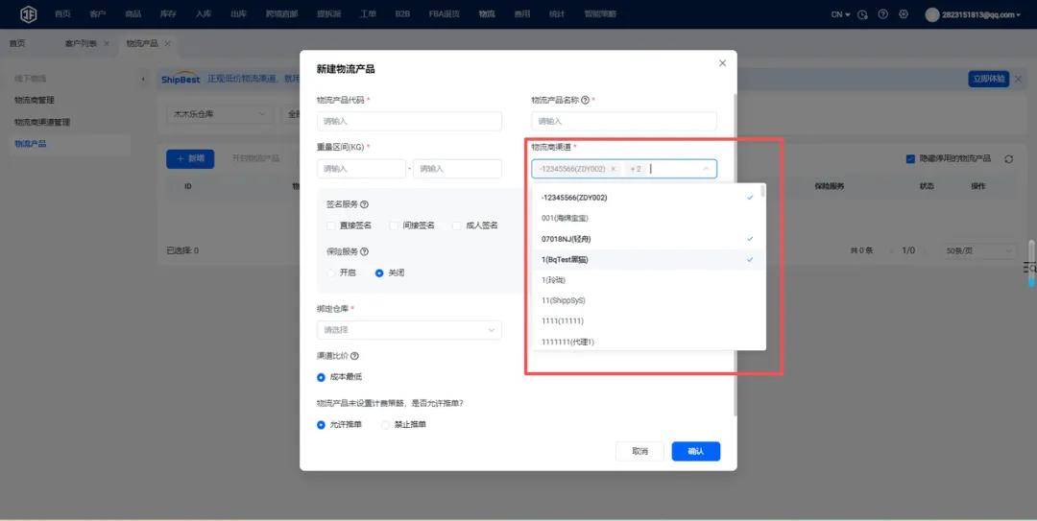The height and width of the screenshot is (521, 1037).
Task: Click help icon beside 物流产品名称 label
Action: coord(585,100)
